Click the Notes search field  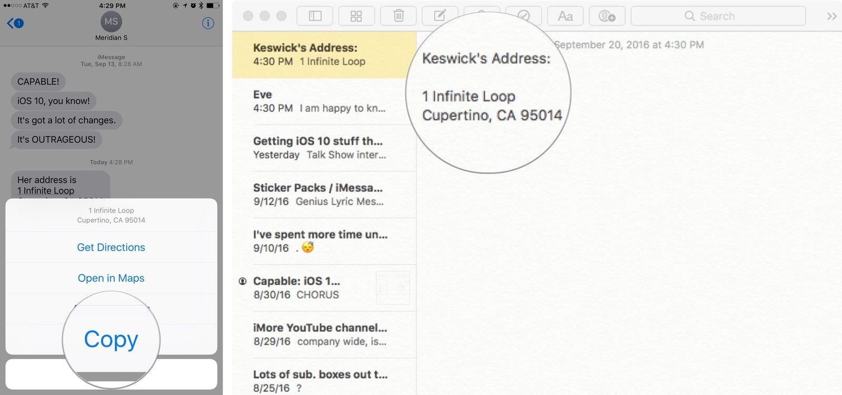click(718, 16)
